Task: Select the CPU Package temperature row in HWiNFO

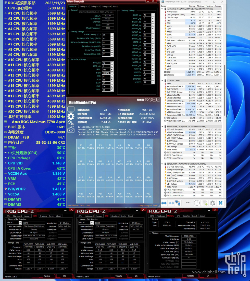Action: (x=193, y=18)
